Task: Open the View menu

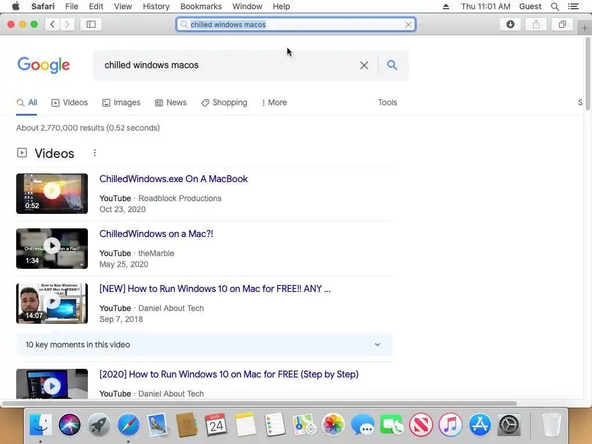Action: pyautogui.click(x=123, y=6)
